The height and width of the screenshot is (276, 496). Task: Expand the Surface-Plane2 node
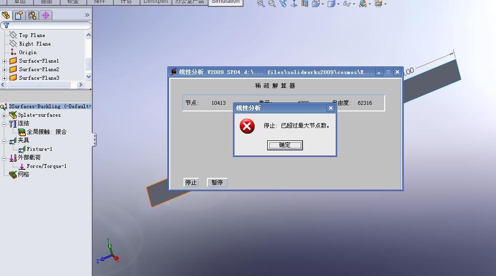tap(4, 70)
